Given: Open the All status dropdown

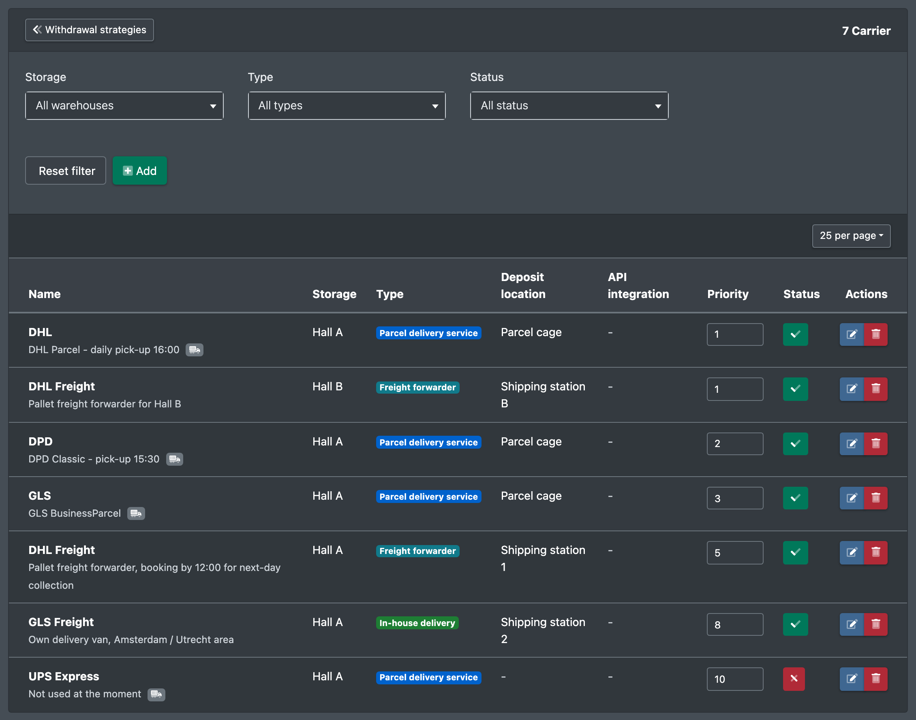Looking at the screenshot, I should (569, 105).
